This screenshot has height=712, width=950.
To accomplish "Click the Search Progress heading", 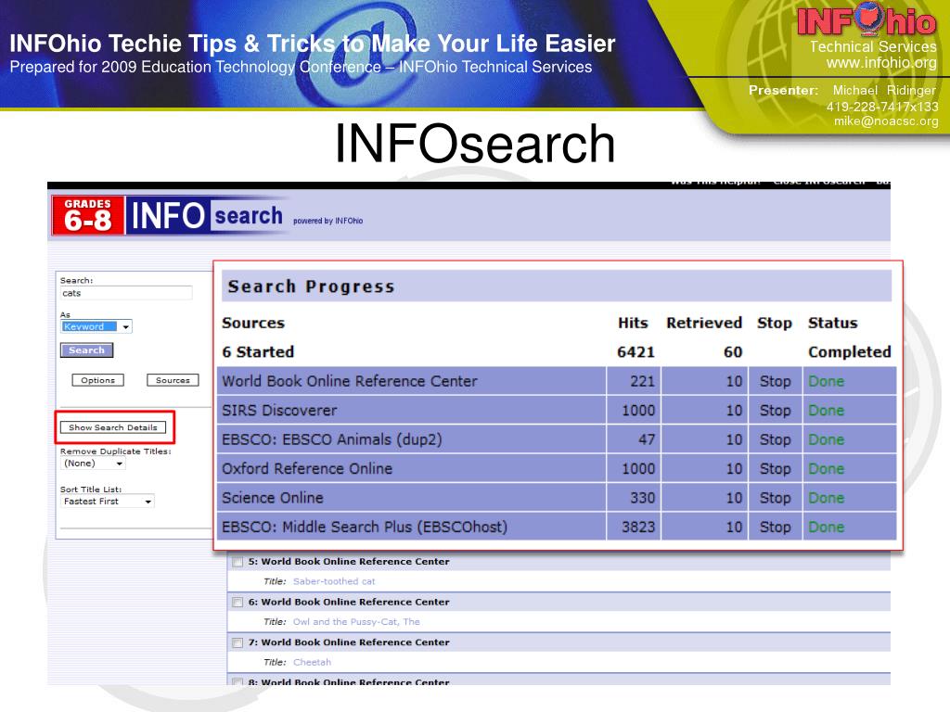I will click(x=311, y=286).
